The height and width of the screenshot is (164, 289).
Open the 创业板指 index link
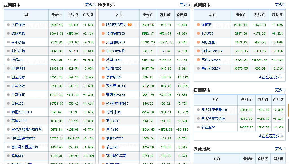[18, 51]
